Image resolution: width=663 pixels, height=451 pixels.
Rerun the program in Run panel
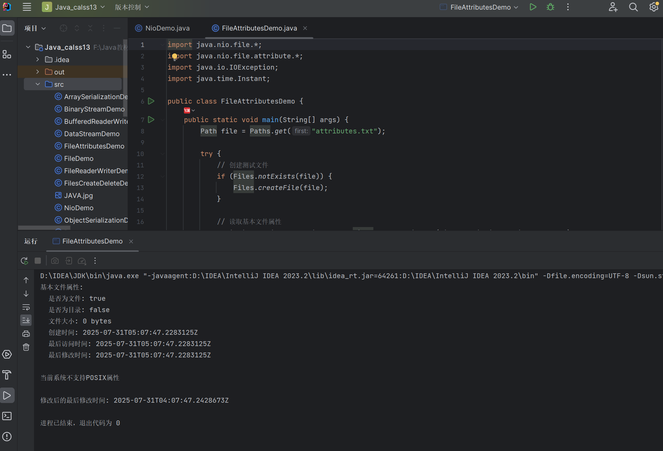coord(24,261)
